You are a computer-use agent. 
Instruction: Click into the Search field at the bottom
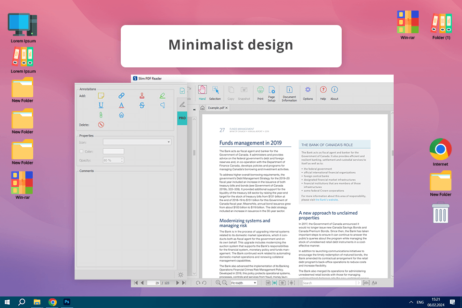[327, 283]
